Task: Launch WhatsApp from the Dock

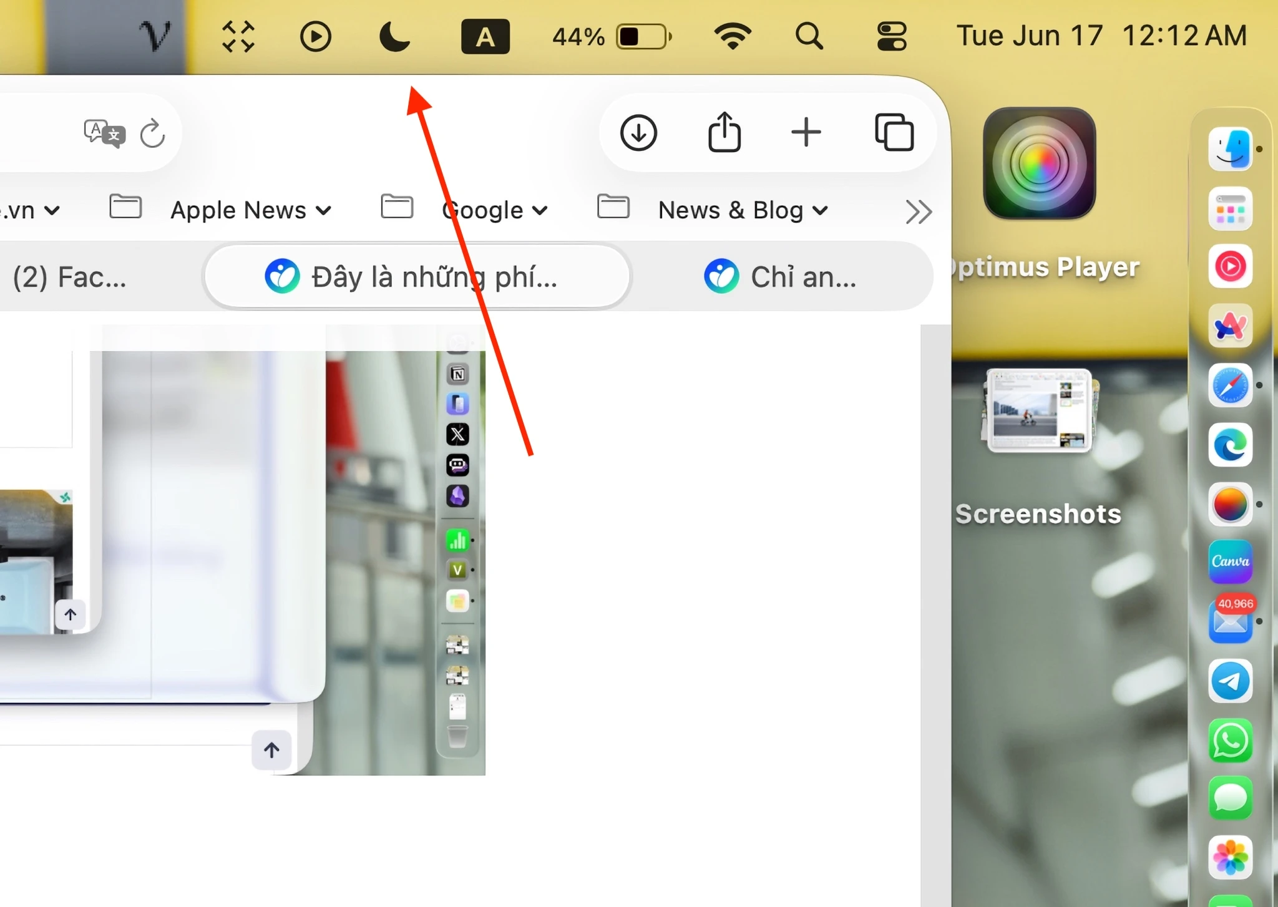Action: pos(1230,740)
